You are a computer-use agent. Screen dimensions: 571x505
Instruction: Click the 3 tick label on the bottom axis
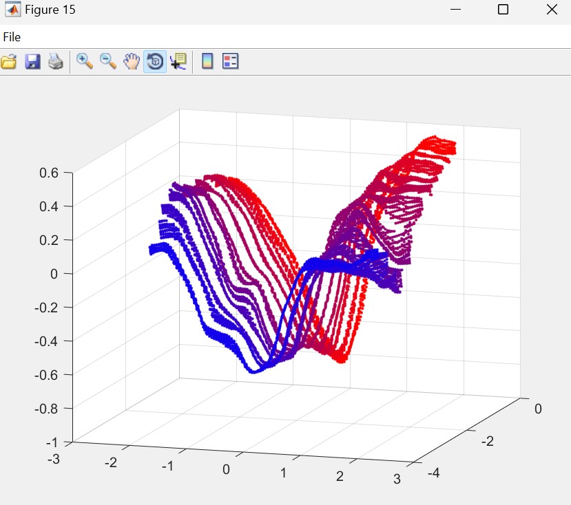397,479
